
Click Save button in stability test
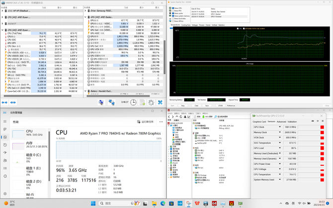click(207, 106)
